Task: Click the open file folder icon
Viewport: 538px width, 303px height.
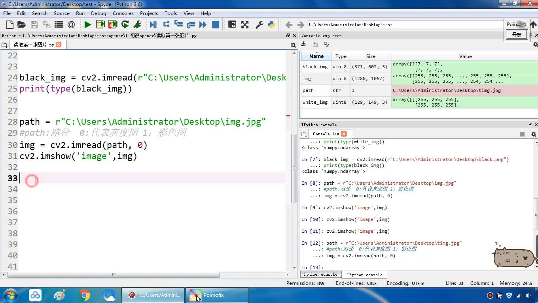Action: pos(22,25)
